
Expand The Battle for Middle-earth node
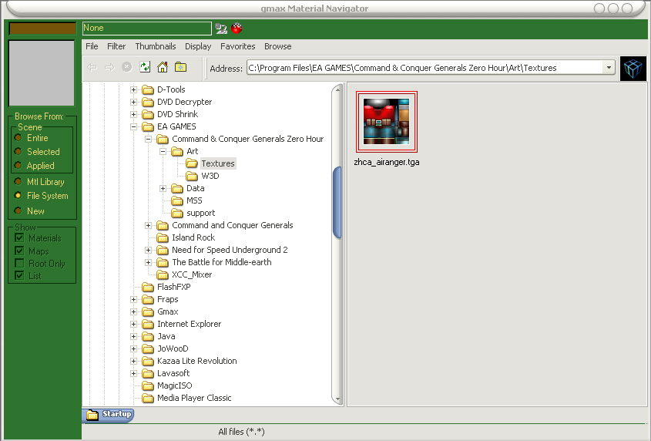click(148, 263)
